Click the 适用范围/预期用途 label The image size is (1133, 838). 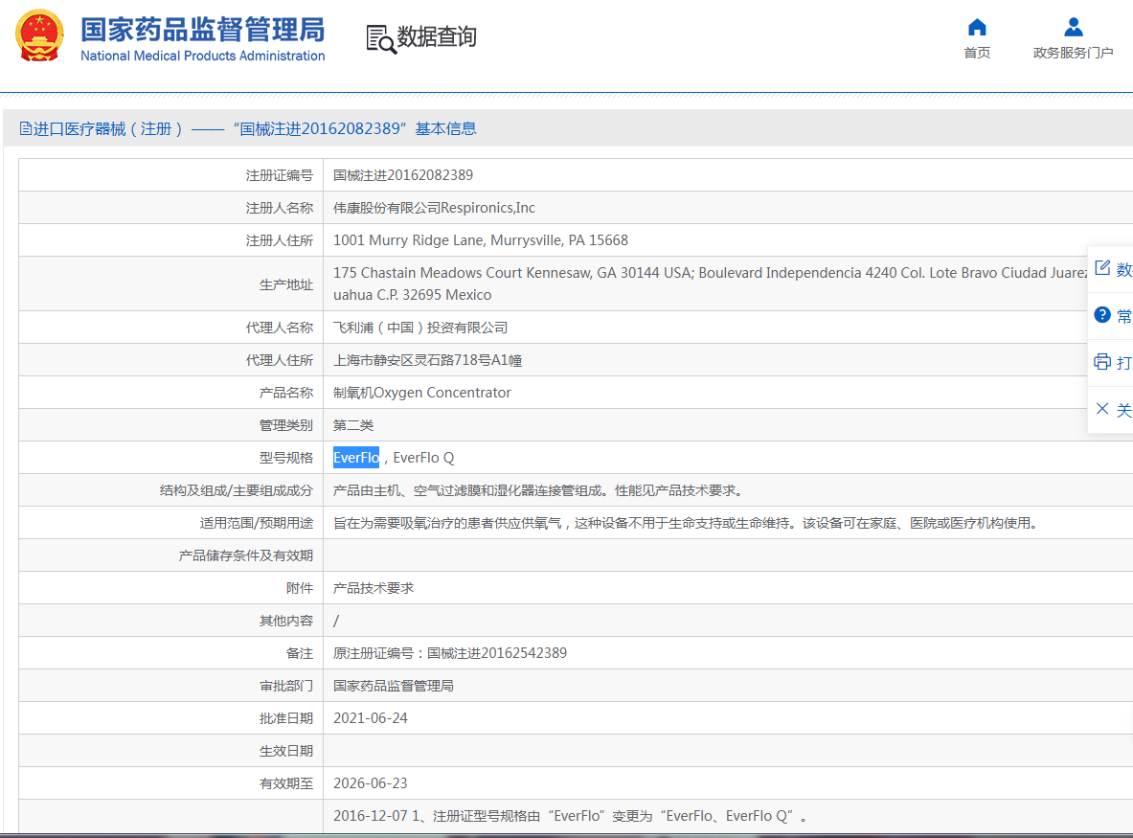257,523
